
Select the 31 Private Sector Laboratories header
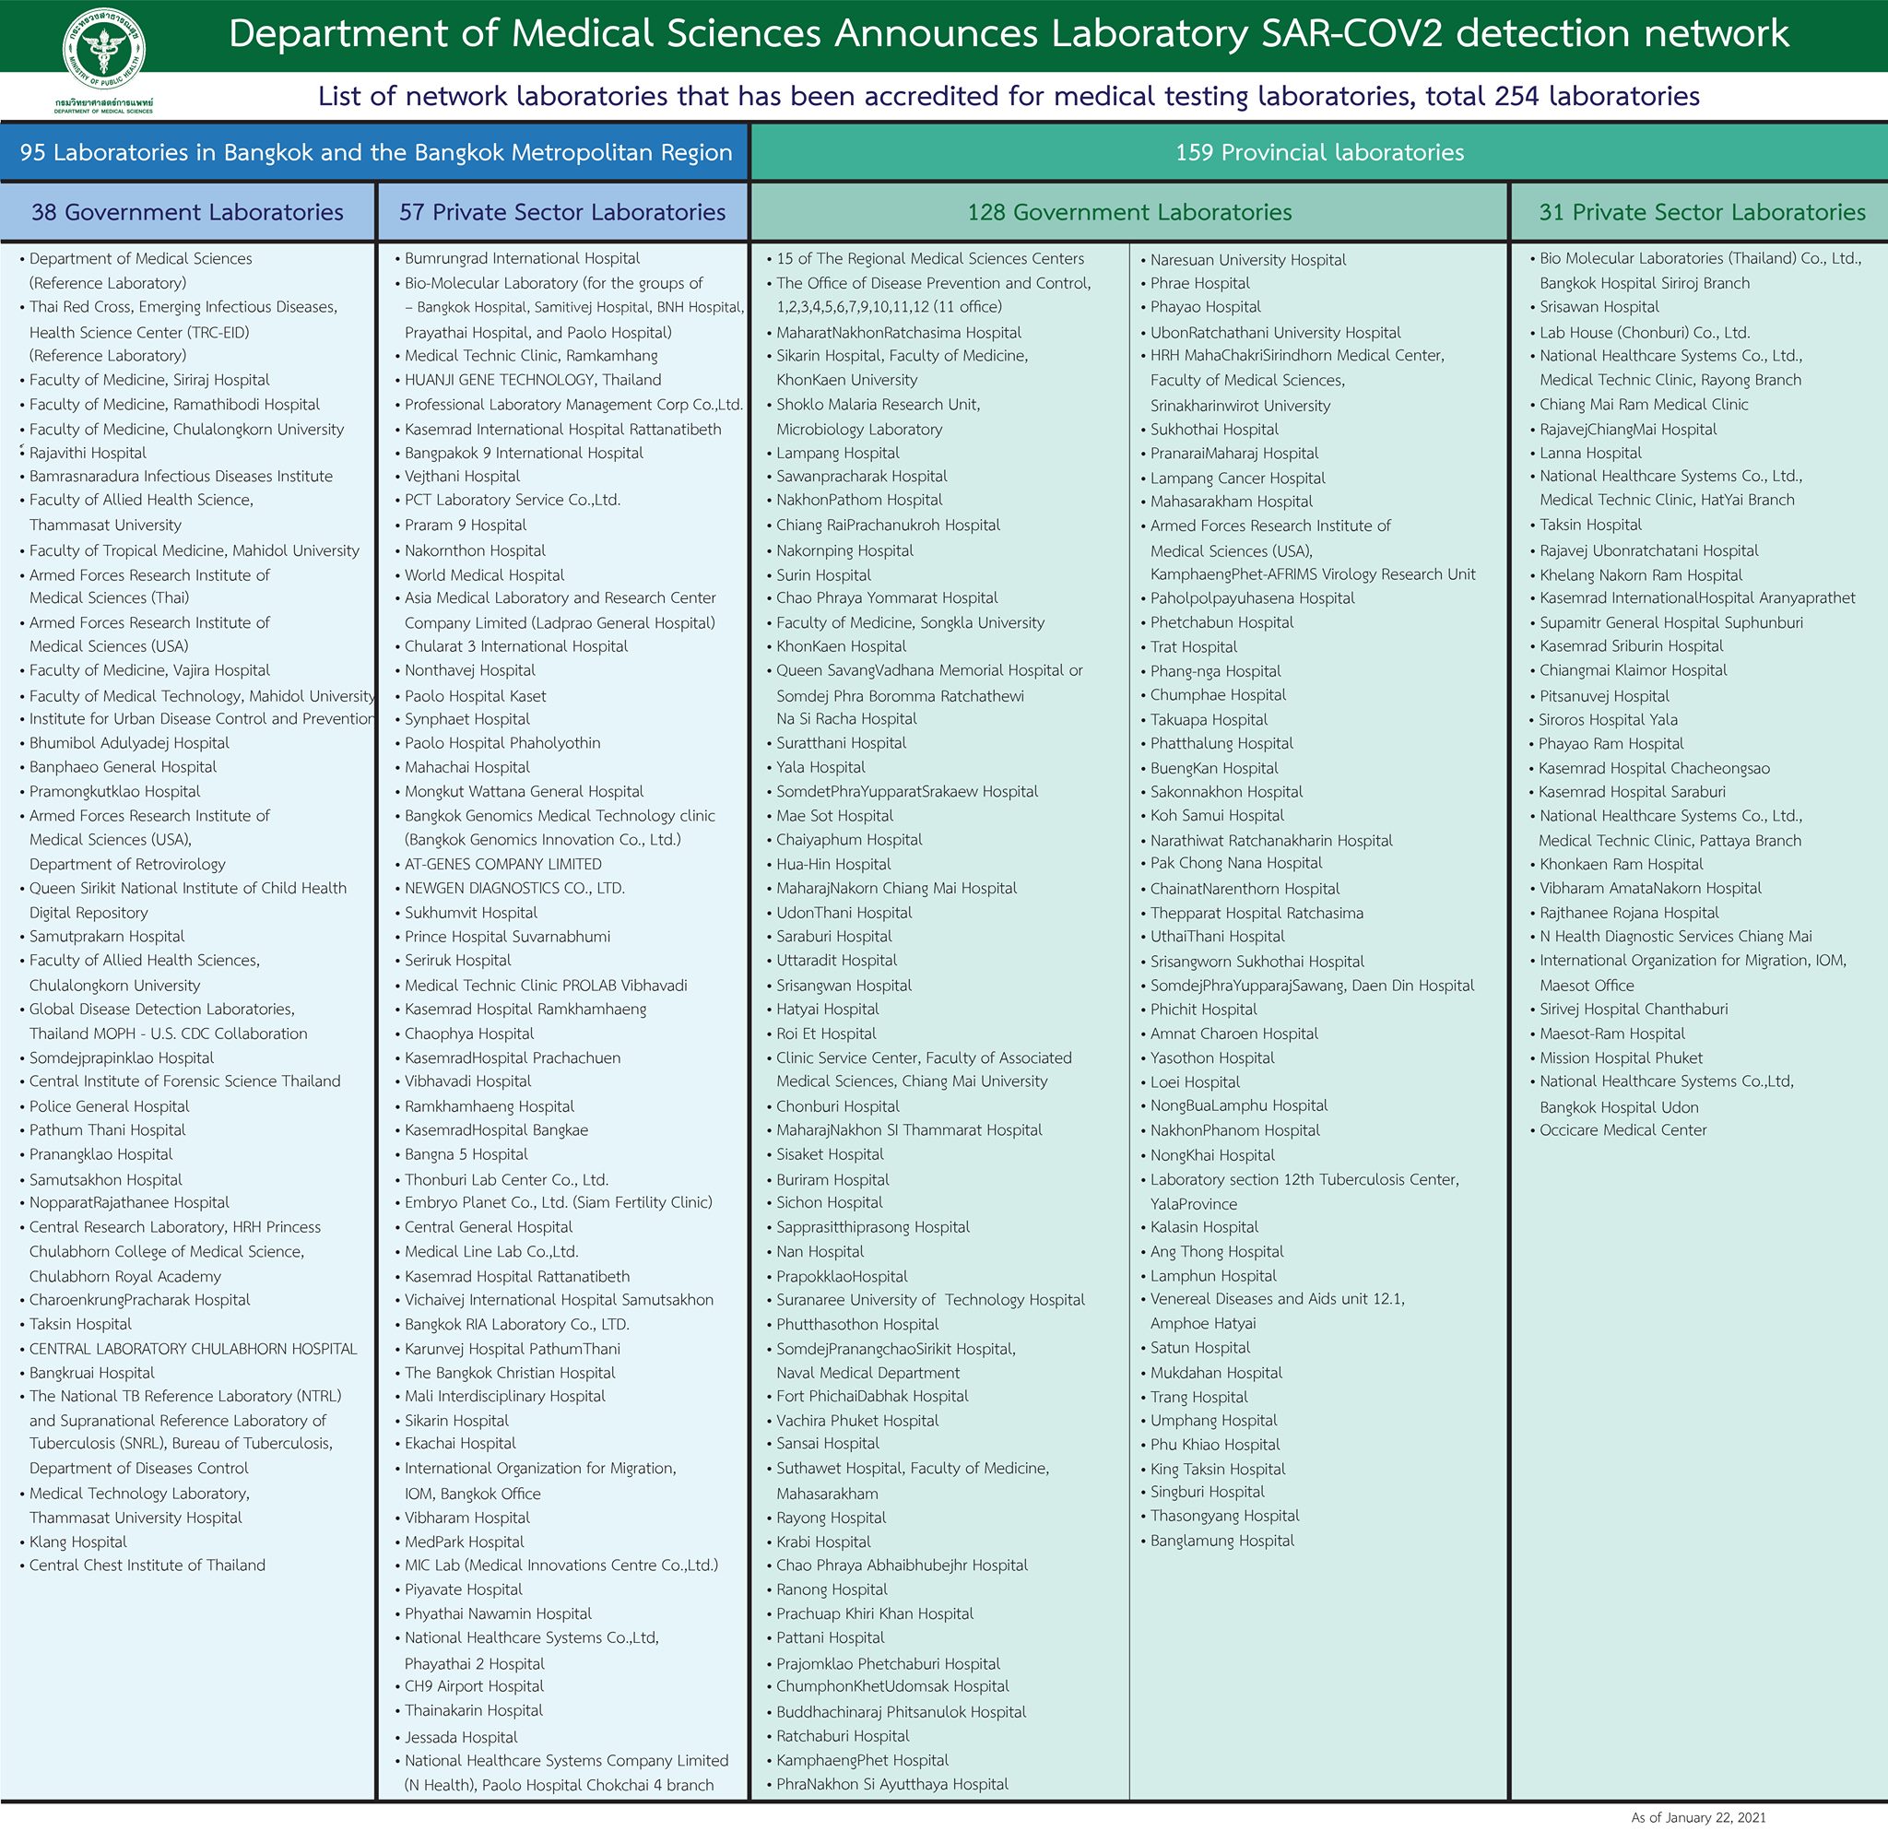pyautogui.click(x=1701, y=212)
